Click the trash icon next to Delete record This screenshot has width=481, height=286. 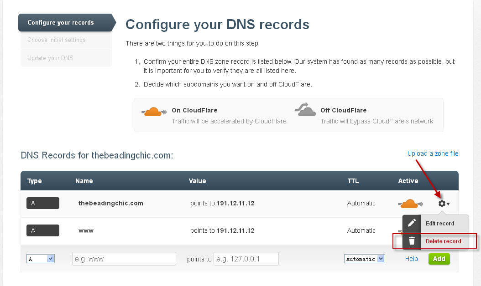point(412,241)
